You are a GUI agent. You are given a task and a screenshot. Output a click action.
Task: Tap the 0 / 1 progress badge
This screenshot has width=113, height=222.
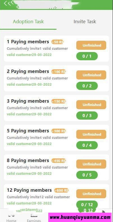87,56
